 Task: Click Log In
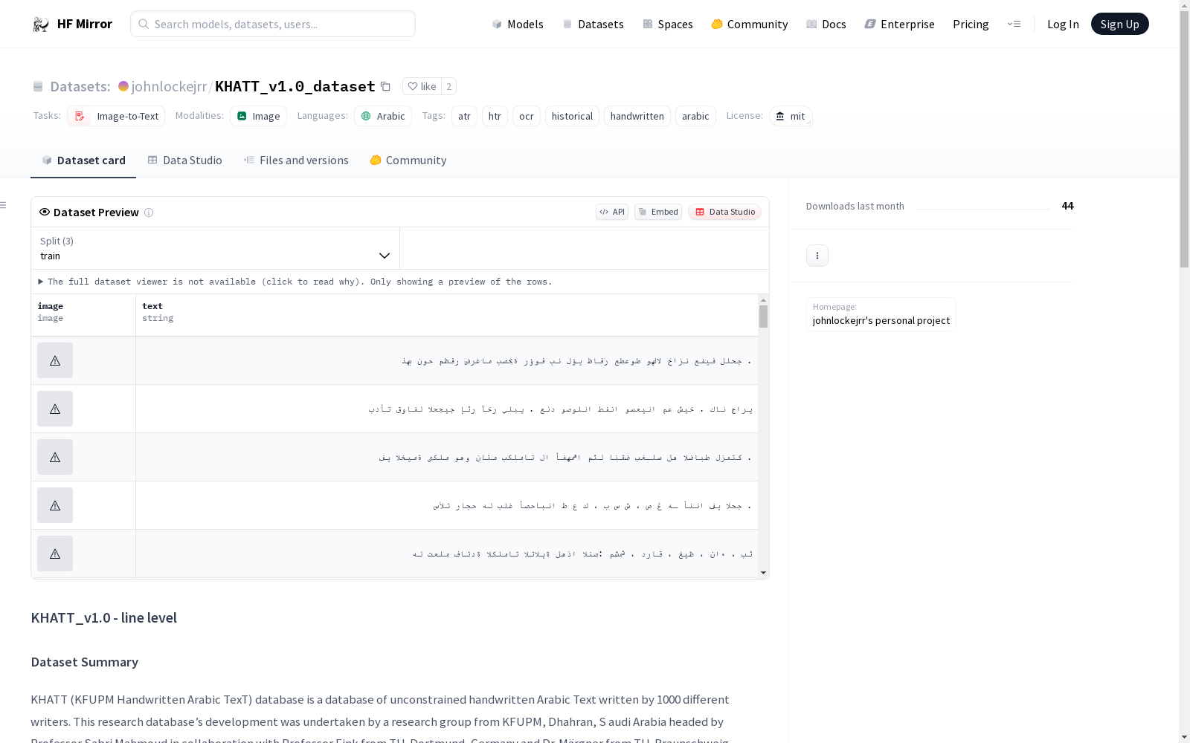tap(1063, 24)
